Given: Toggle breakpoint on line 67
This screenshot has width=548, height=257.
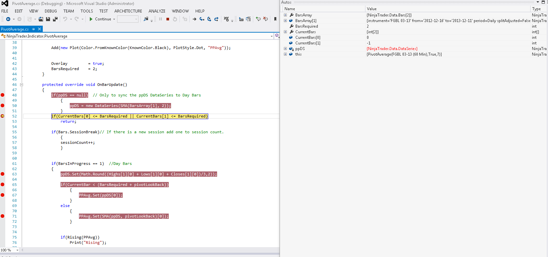Looking at the screenshot, I should 3,195.
